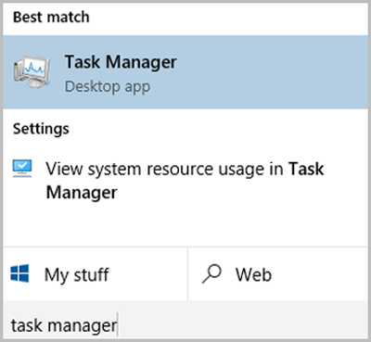
Task: Click the magnifier icon next to Web
Action: point(211,273)
